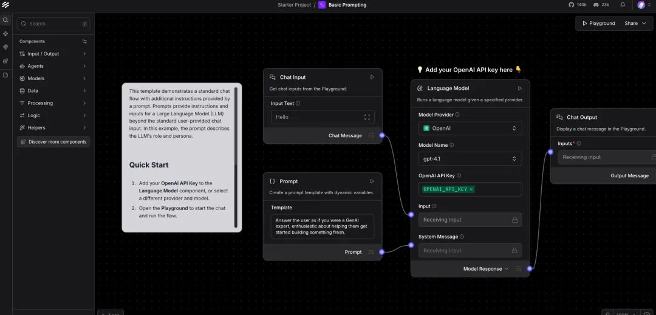
Task: Show the Input Text info tooltip icon
Action: coord(298,104)
